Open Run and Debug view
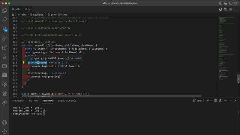This screenshot has width=240, height=135. click(4, 38)
